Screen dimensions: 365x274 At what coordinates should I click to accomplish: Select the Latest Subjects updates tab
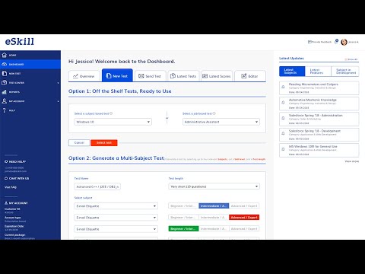click(292, 72)
